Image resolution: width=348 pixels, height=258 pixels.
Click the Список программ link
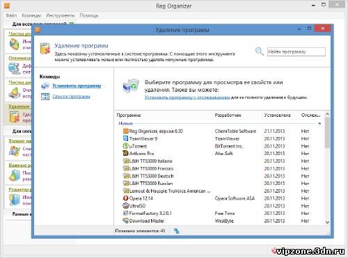click(x=71, y=96)
